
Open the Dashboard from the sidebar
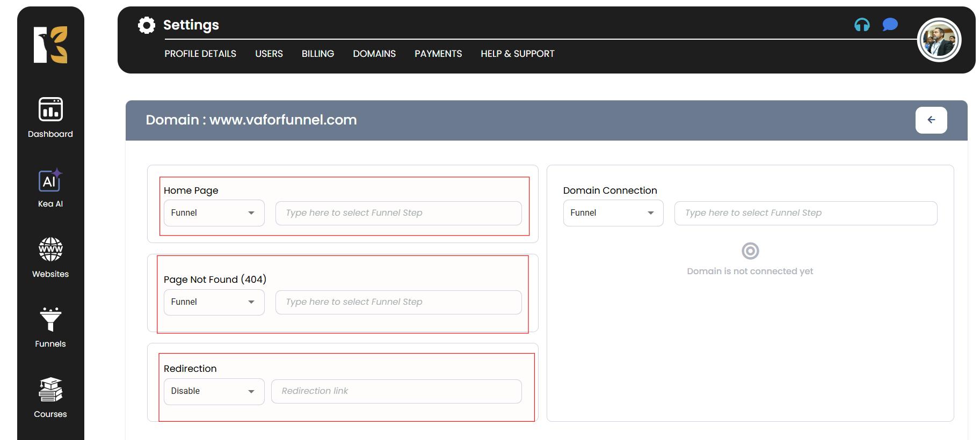[50, 110]
